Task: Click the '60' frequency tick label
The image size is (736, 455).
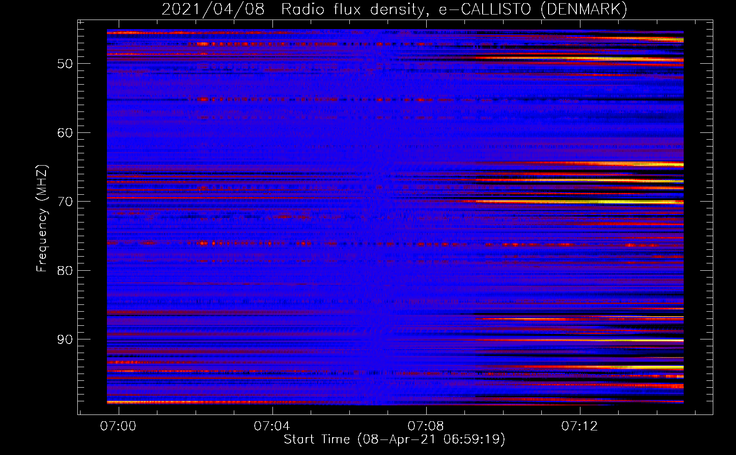Action: [x=65, y=133]
